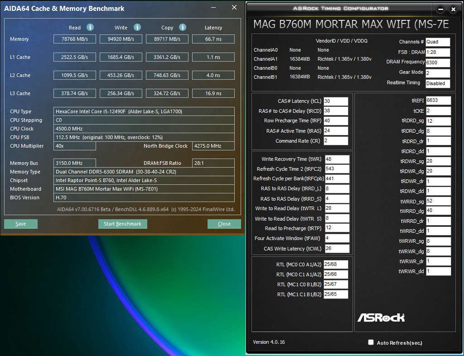The width and height of the screenshot is (464, 356).
Task: Click the Motherboard MSI MAG B760M text
Action: point(106,189)
